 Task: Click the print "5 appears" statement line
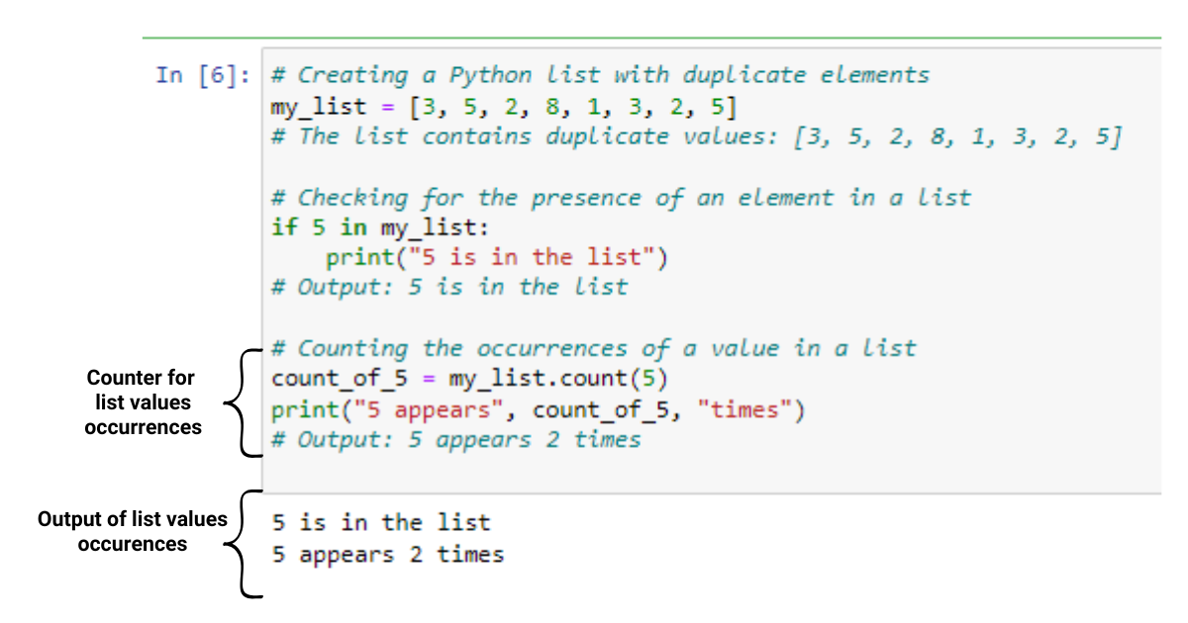539,410
